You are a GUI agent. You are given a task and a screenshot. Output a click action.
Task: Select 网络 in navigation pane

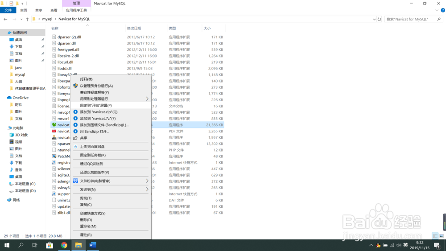(x=16, y=200)
